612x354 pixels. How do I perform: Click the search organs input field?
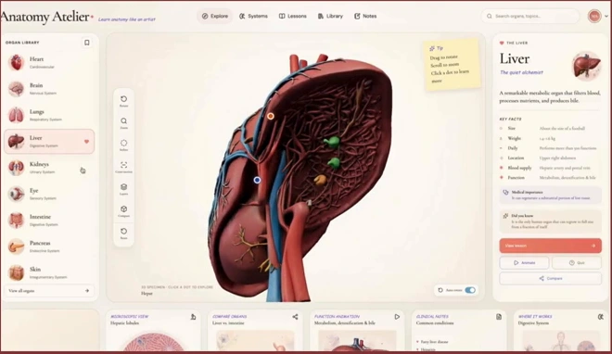click(530, 17)
